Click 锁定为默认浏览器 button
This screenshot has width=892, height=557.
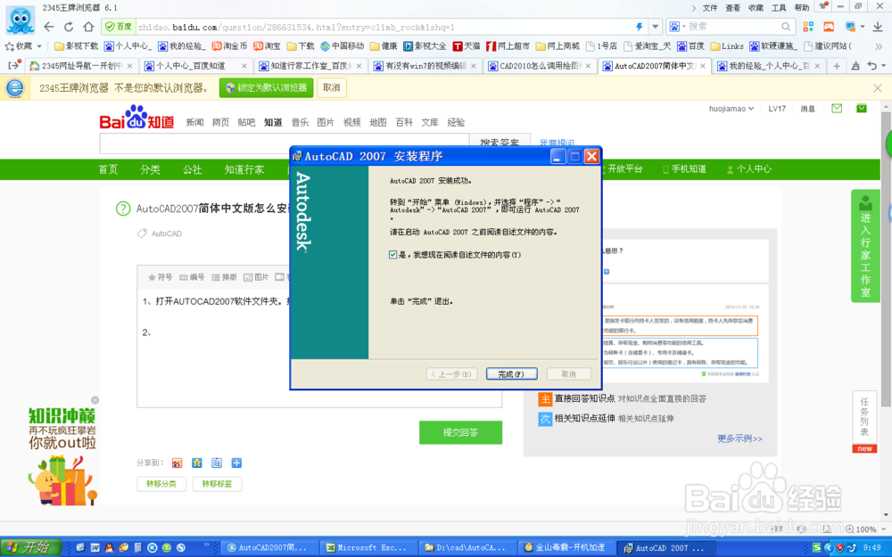pyautogui.click(x=266, y=87)
